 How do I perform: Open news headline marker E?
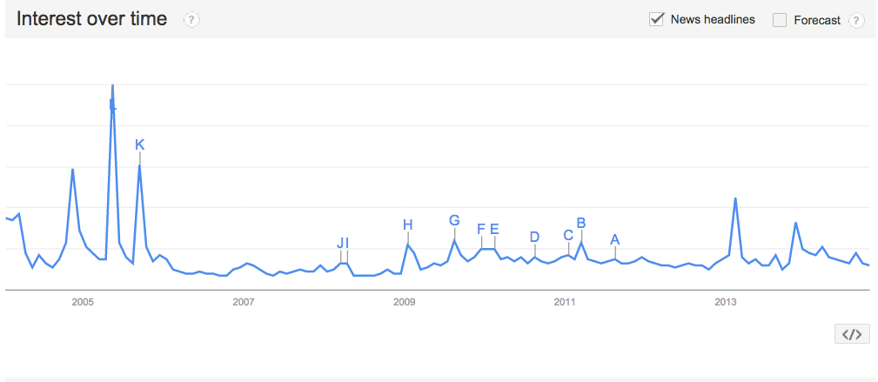pos(494,229)
